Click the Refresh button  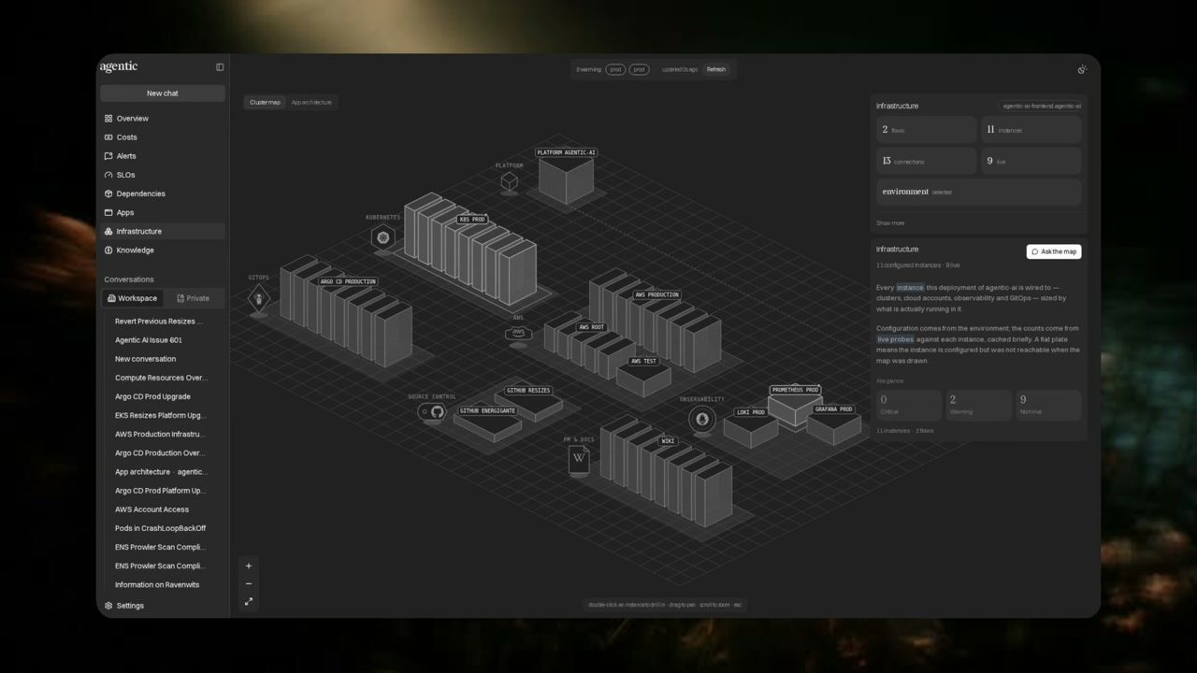716,69
